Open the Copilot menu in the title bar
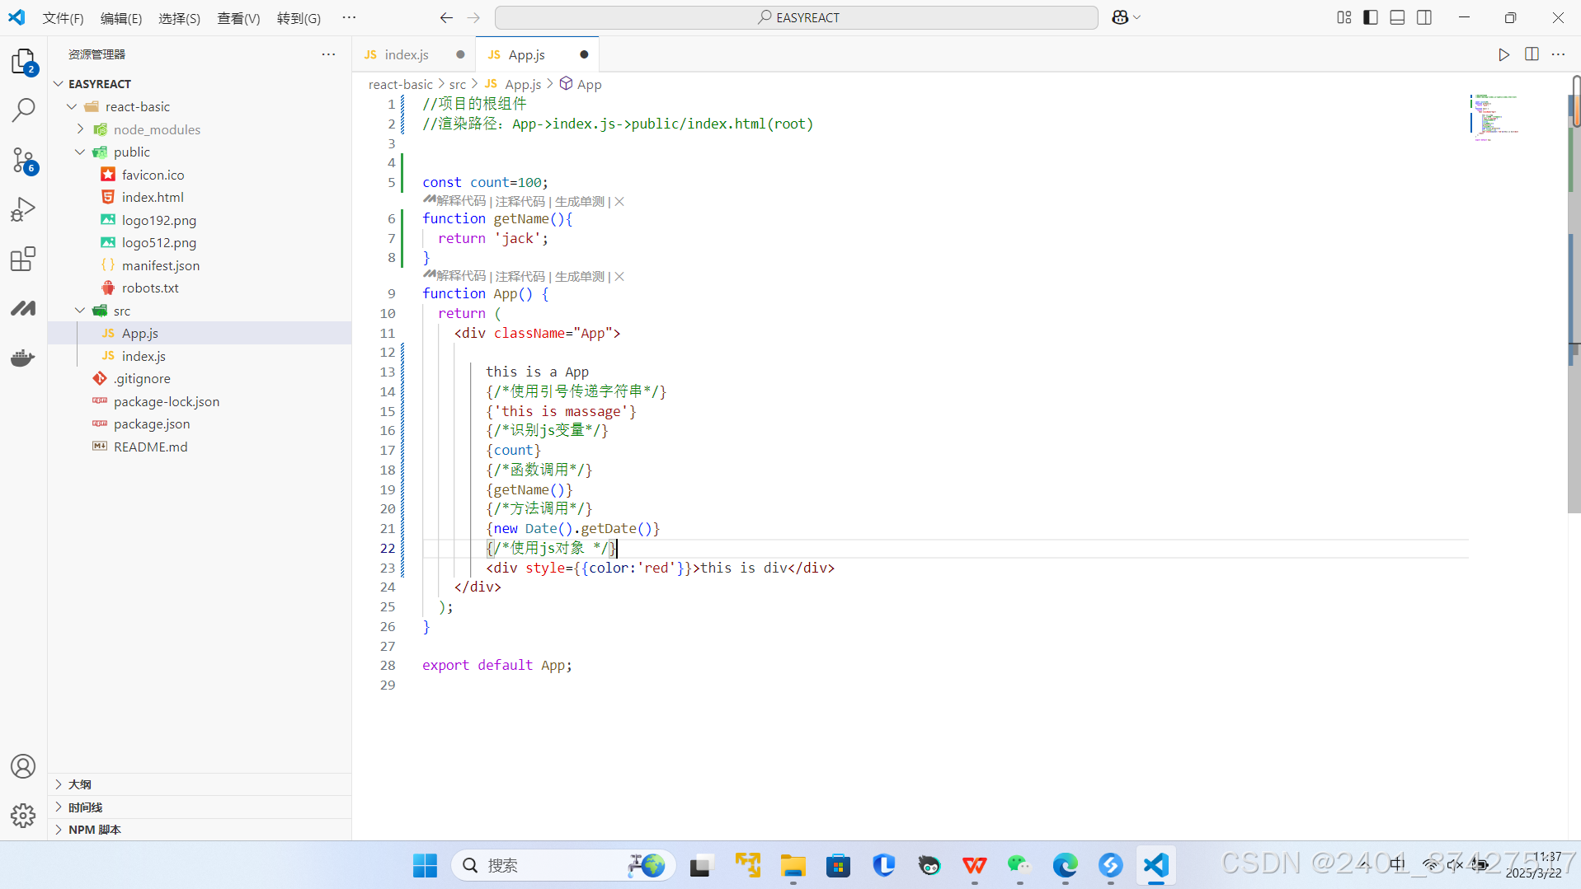 point(1125,16)
